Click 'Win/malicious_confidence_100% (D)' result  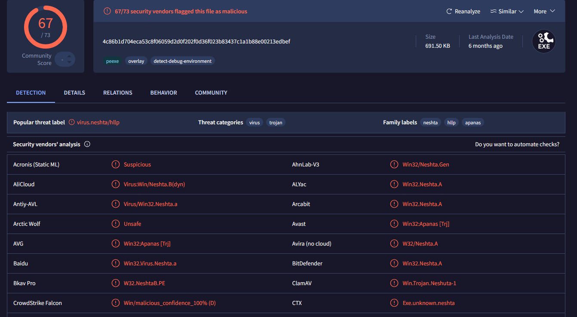coord(170,303)
